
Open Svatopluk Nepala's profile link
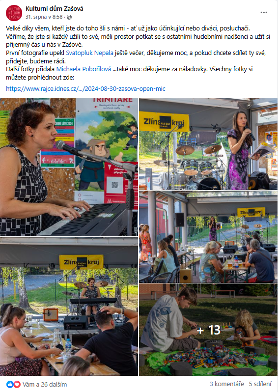coord(89,53)
